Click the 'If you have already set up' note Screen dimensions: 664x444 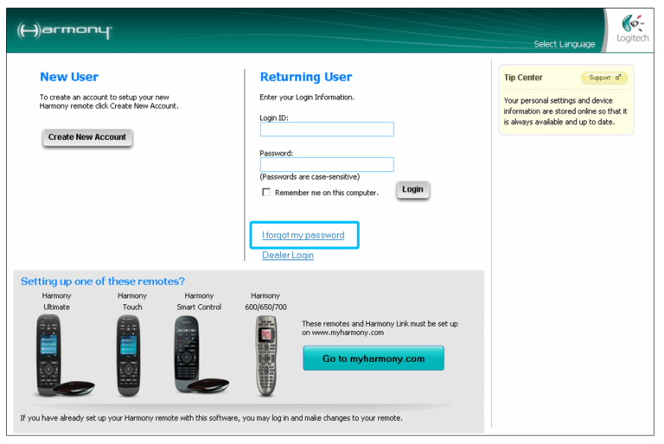point(211,418)
